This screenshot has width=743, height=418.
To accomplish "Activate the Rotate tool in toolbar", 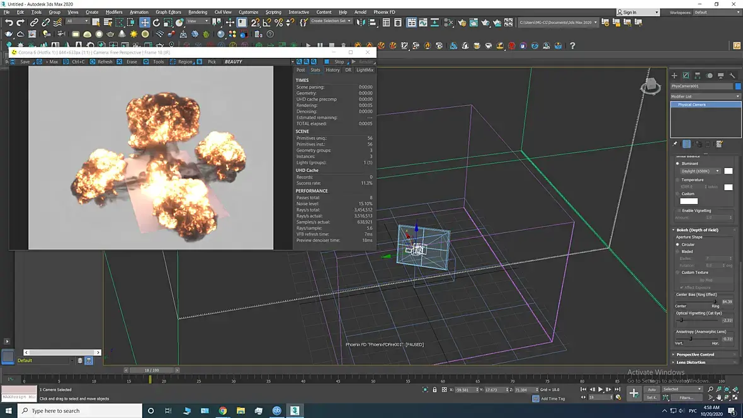I will (x=156, y=23).
